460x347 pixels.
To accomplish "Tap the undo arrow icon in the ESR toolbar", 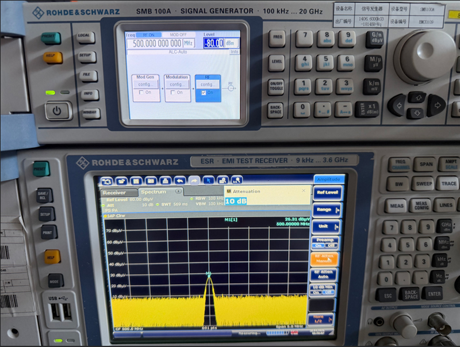I will (180, 181).
